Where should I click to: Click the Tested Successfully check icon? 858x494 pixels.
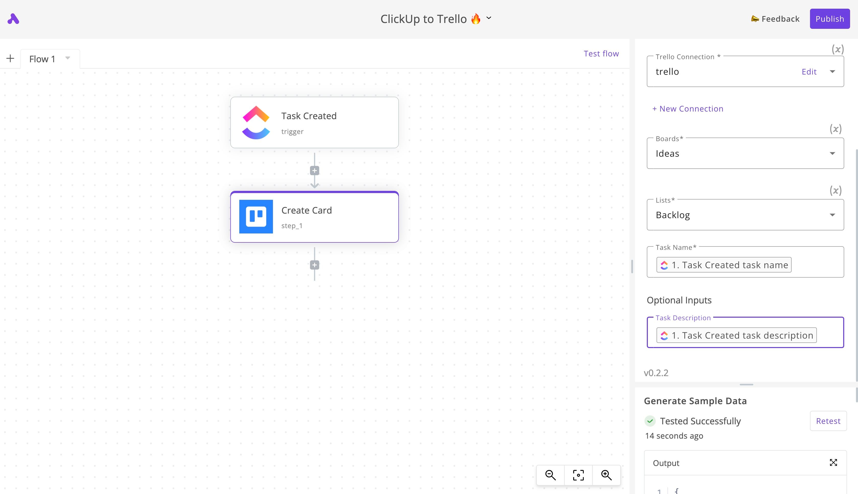pyautogui.click(x=650, y=421)
